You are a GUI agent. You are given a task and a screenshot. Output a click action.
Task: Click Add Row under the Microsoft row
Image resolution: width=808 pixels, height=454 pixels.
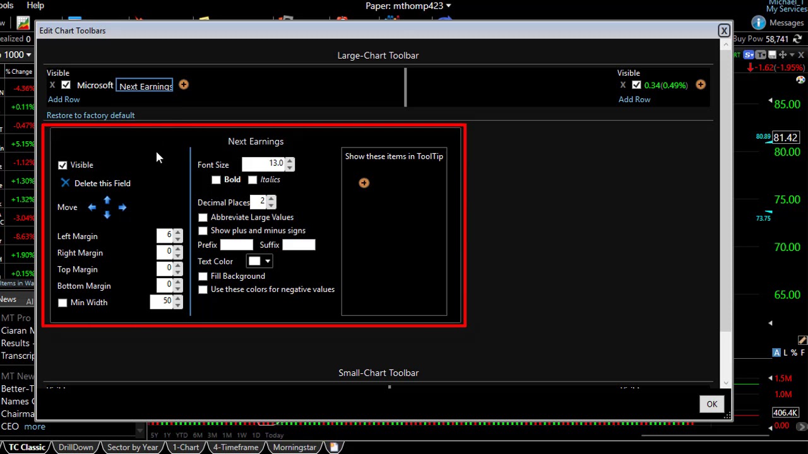point(64,100)
